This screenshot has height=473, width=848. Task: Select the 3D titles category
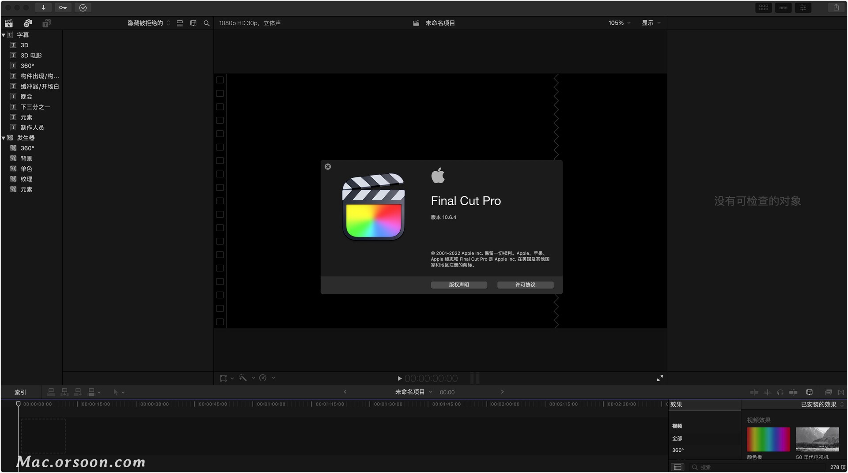pos(24,45)
